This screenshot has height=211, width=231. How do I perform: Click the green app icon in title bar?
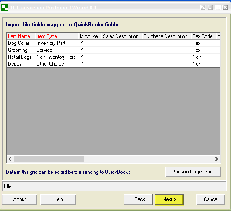point(5,8)
